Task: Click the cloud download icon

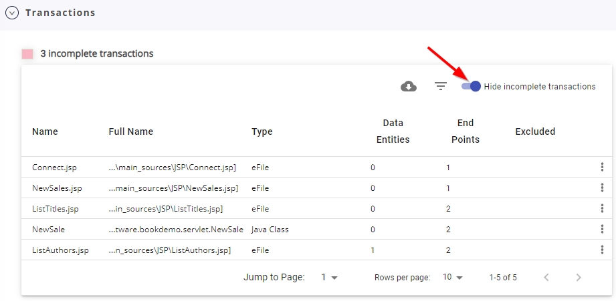Action: coord(409,86)
